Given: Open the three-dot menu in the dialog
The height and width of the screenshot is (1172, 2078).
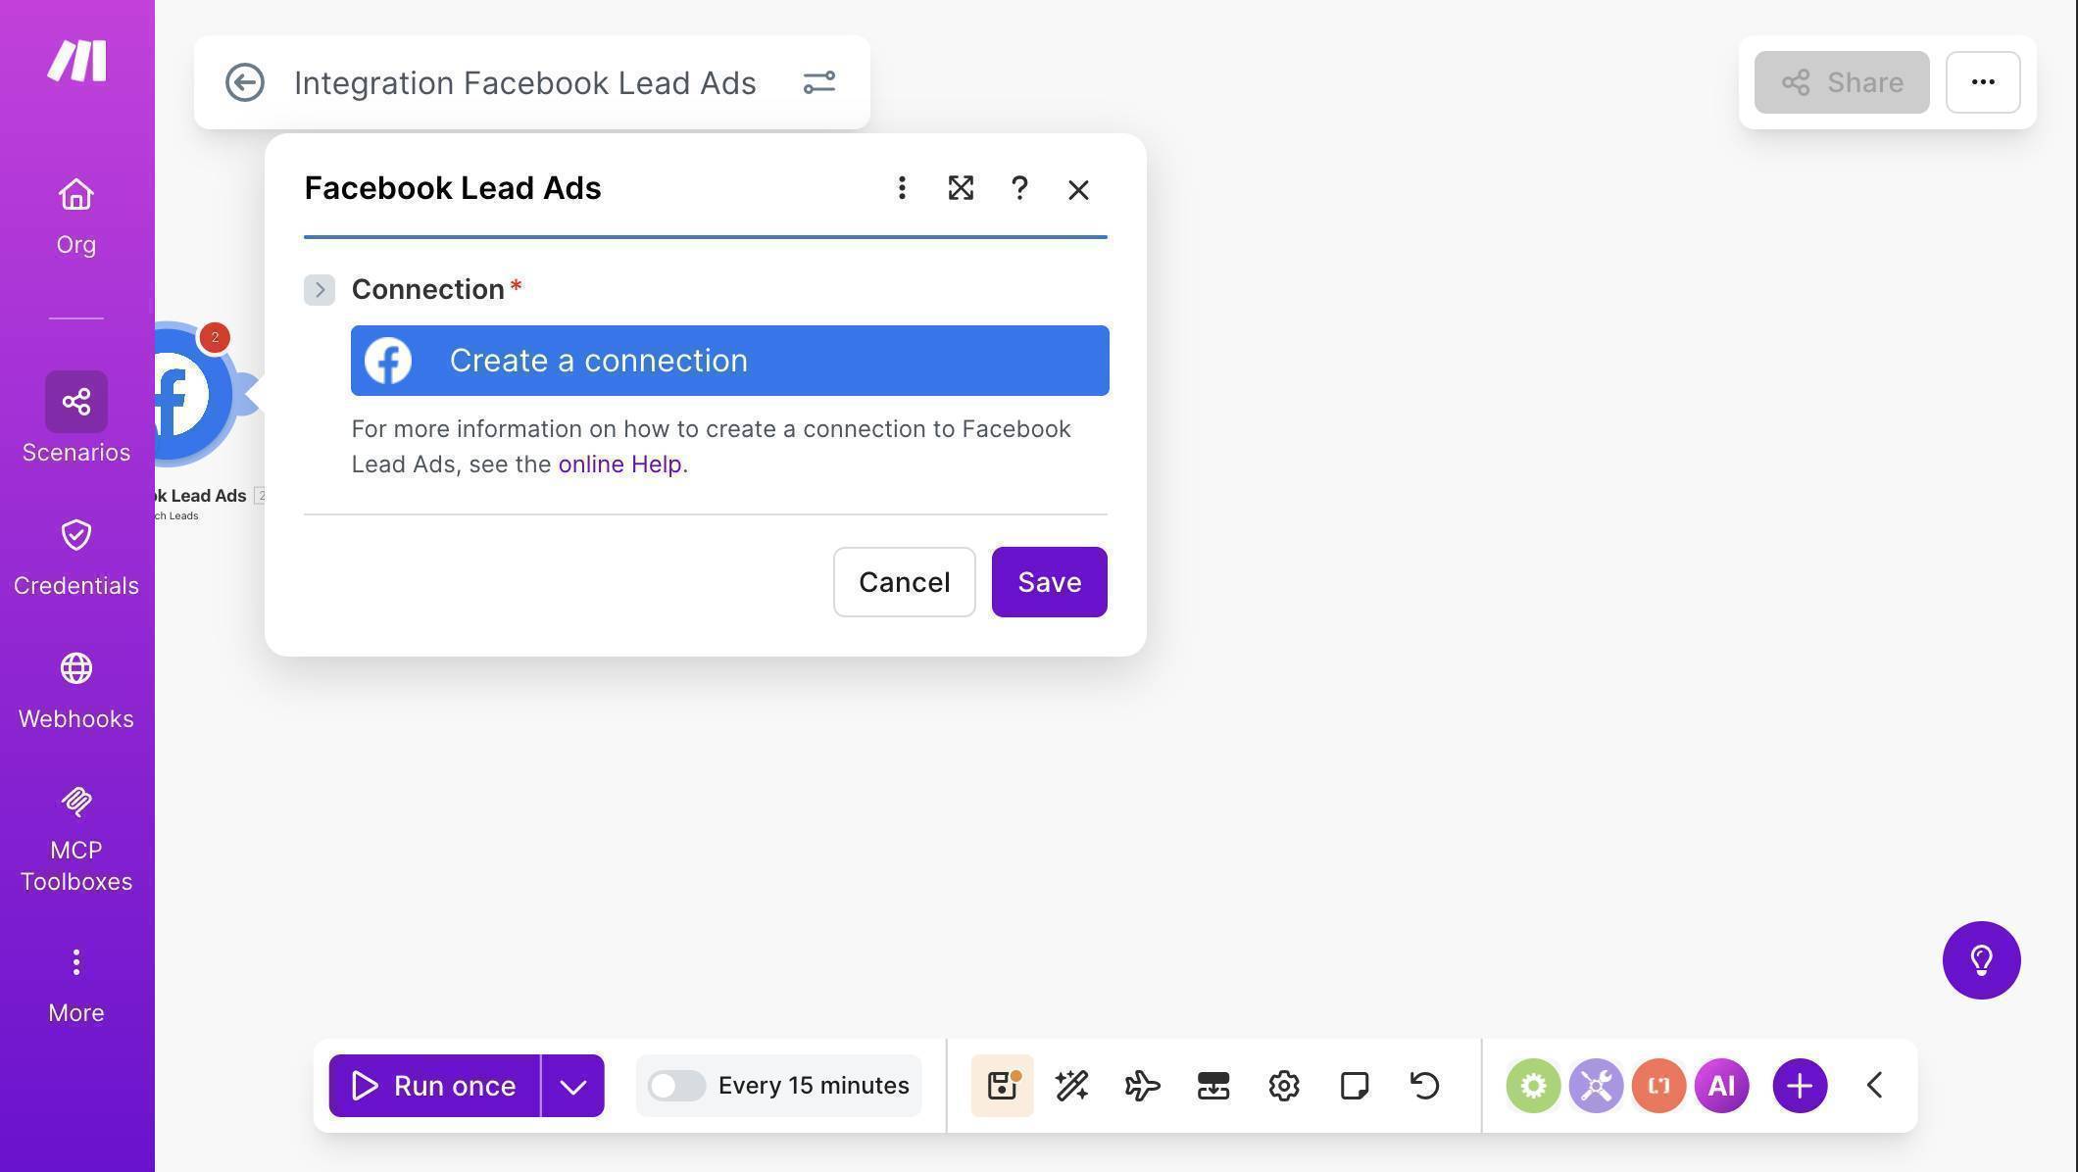Looking at the screenshot, I should (x=901, y=188).
